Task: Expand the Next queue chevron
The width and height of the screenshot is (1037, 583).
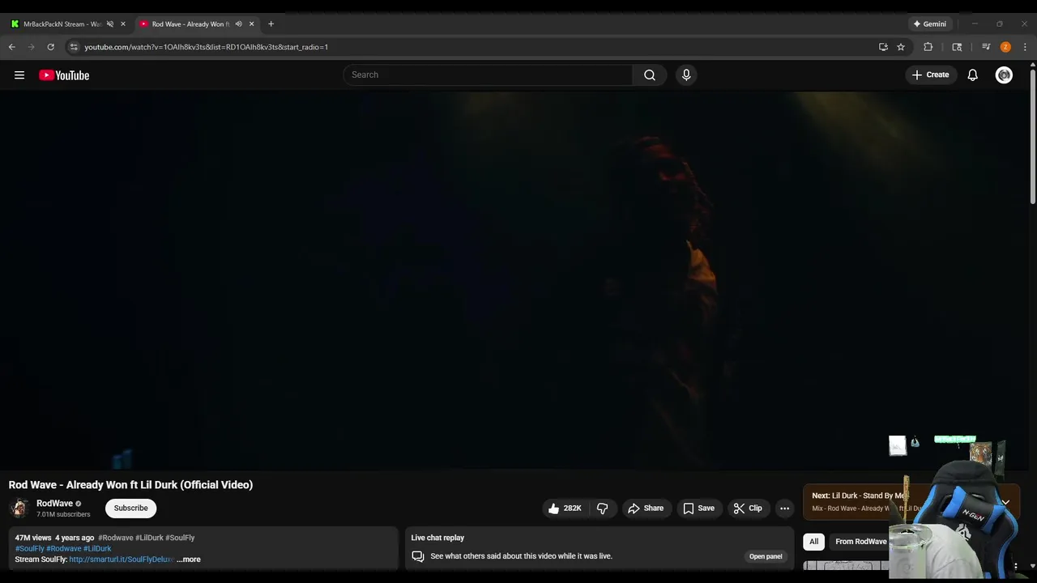Action: click(1005, 502)
